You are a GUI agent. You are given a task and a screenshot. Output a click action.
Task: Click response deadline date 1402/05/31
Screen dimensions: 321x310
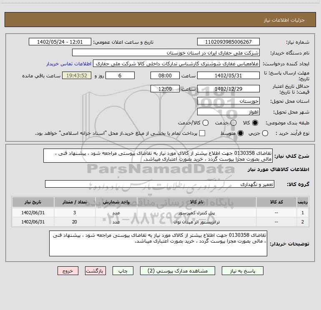[228, 75]
